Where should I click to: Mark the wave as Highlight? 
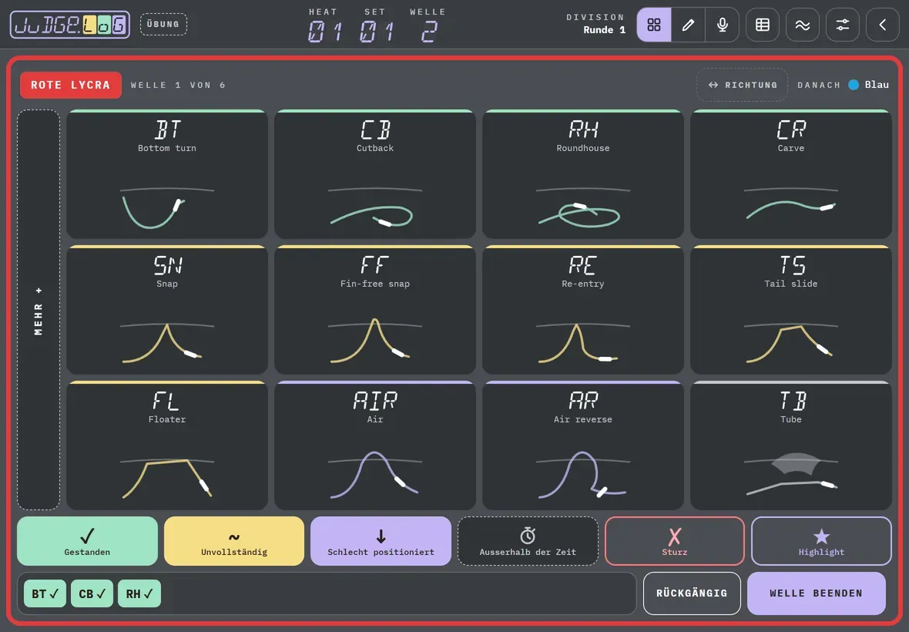coord(821,541)
